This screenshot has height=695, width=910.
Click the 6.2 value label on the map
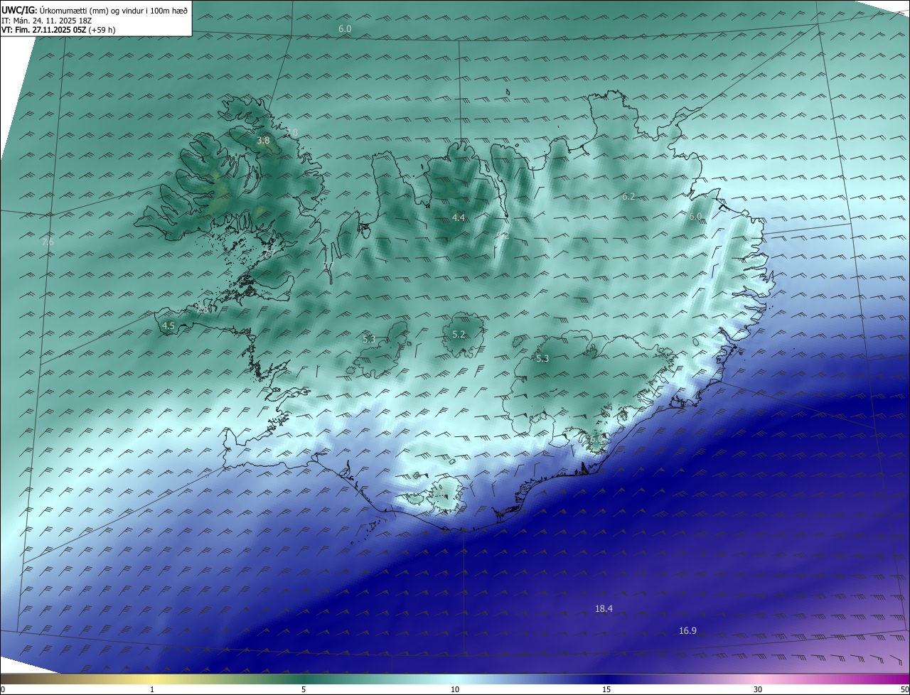[x=628, y=196]
